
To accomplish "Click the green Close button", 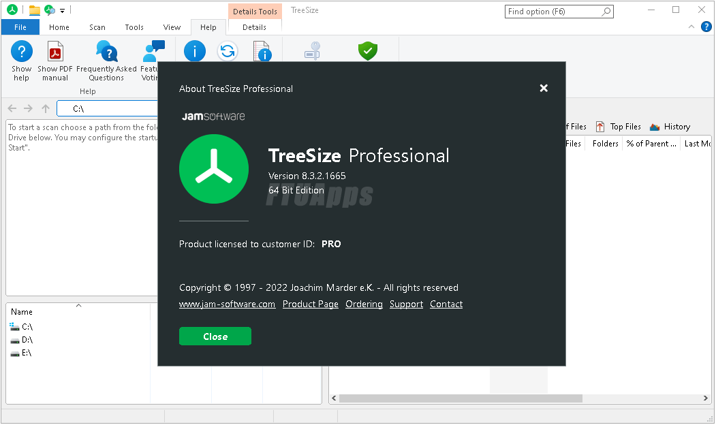I will 215,336.
